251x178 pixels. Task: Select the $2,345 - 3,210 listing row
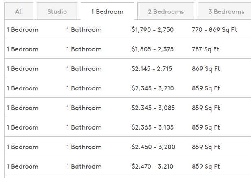[128, 88]
